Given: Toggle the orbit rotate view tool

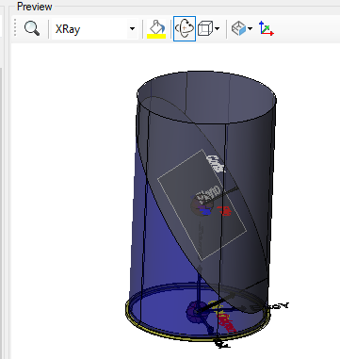Looking at the screenshot, I should pos(185,29).
